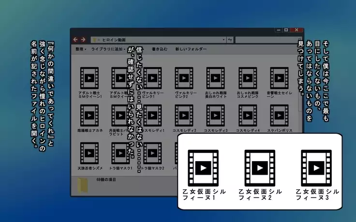This screenshot has width=356, height=222.
Task: Click the Back navigation arrow
Action: (x=76, y=40)
